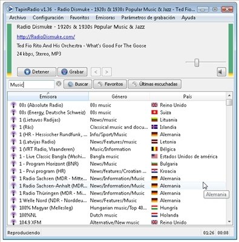Open the Emisoras menu
Viewport: 239px width, 242px height.
point(105,18)
